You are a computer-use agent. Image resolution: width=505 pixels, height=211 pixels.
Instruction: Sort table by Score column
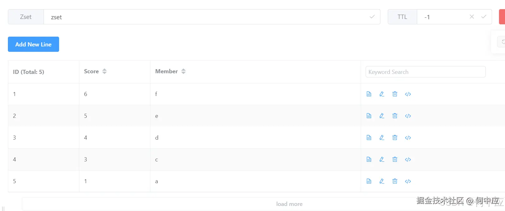pyautogui.click(x=104, y=71)
